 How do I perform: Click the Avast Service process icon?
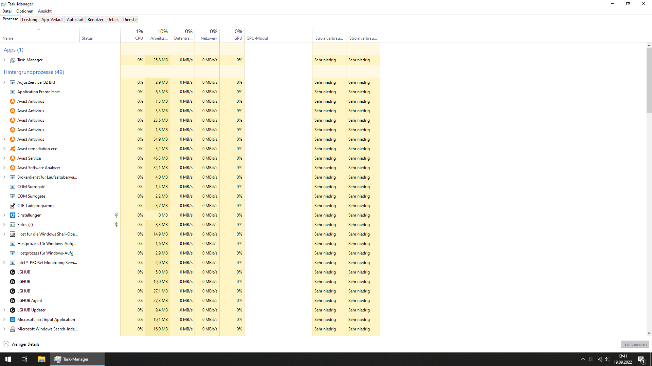13,158
